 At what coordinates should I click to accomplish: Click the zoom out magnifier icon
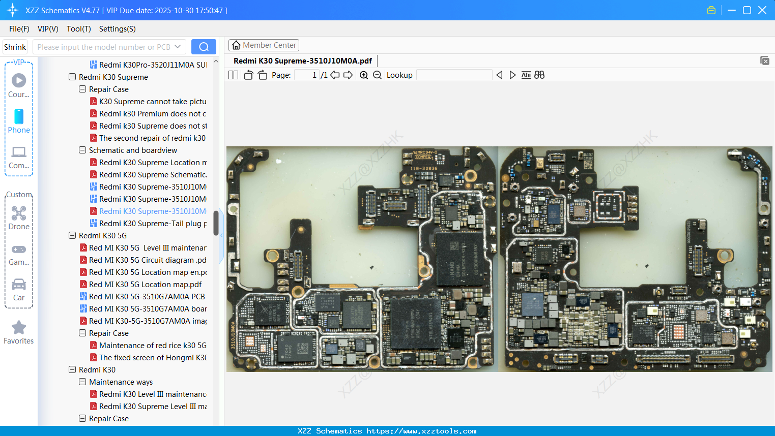click(x=377, y=75)
